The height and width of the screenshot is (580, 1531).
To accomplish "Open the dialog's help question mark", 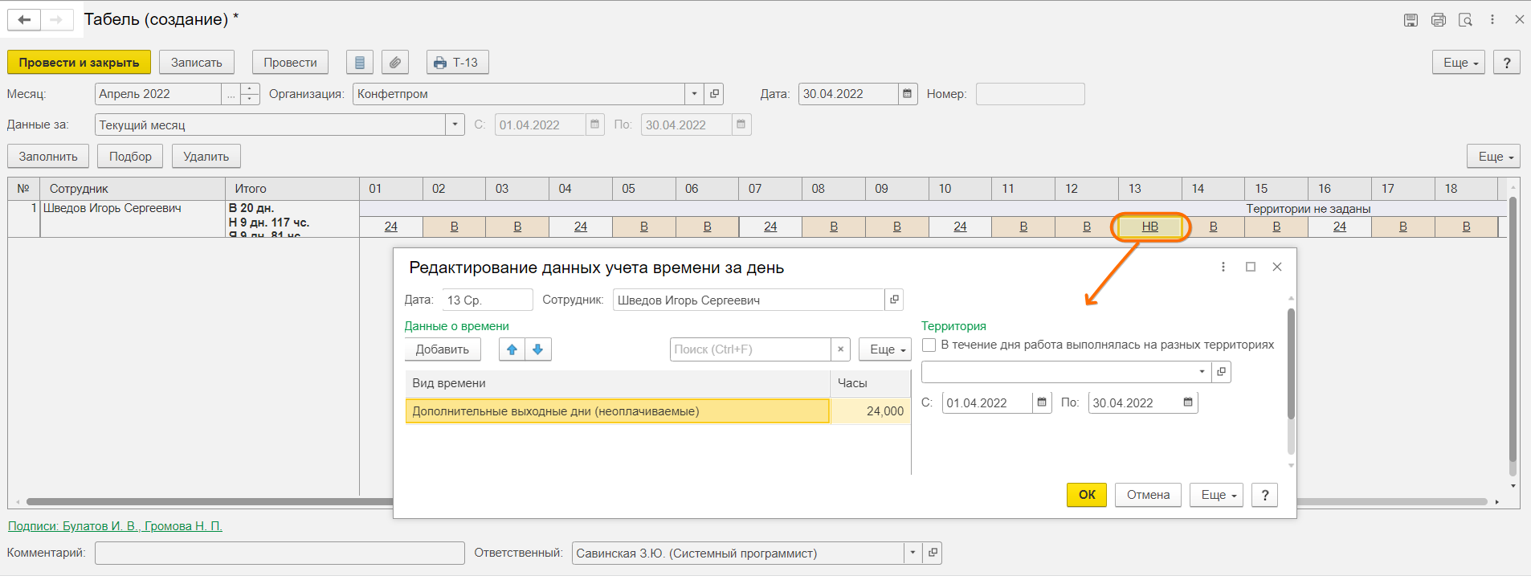I will [1265, 495].
